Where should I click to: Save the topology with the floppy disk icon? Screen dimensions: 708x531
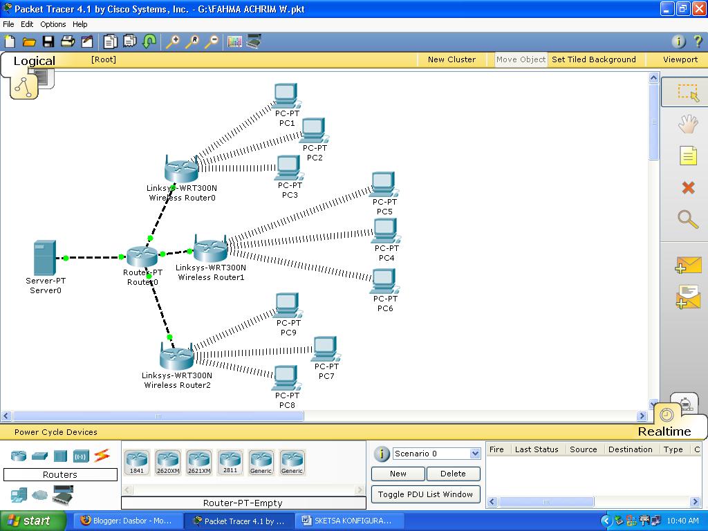coord(48,41)
